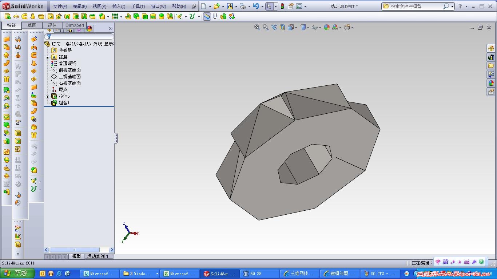Switch to the 评估 tab
Viewport: 497px width, 279px height.
pyautogui.click(x=52, y=25)
